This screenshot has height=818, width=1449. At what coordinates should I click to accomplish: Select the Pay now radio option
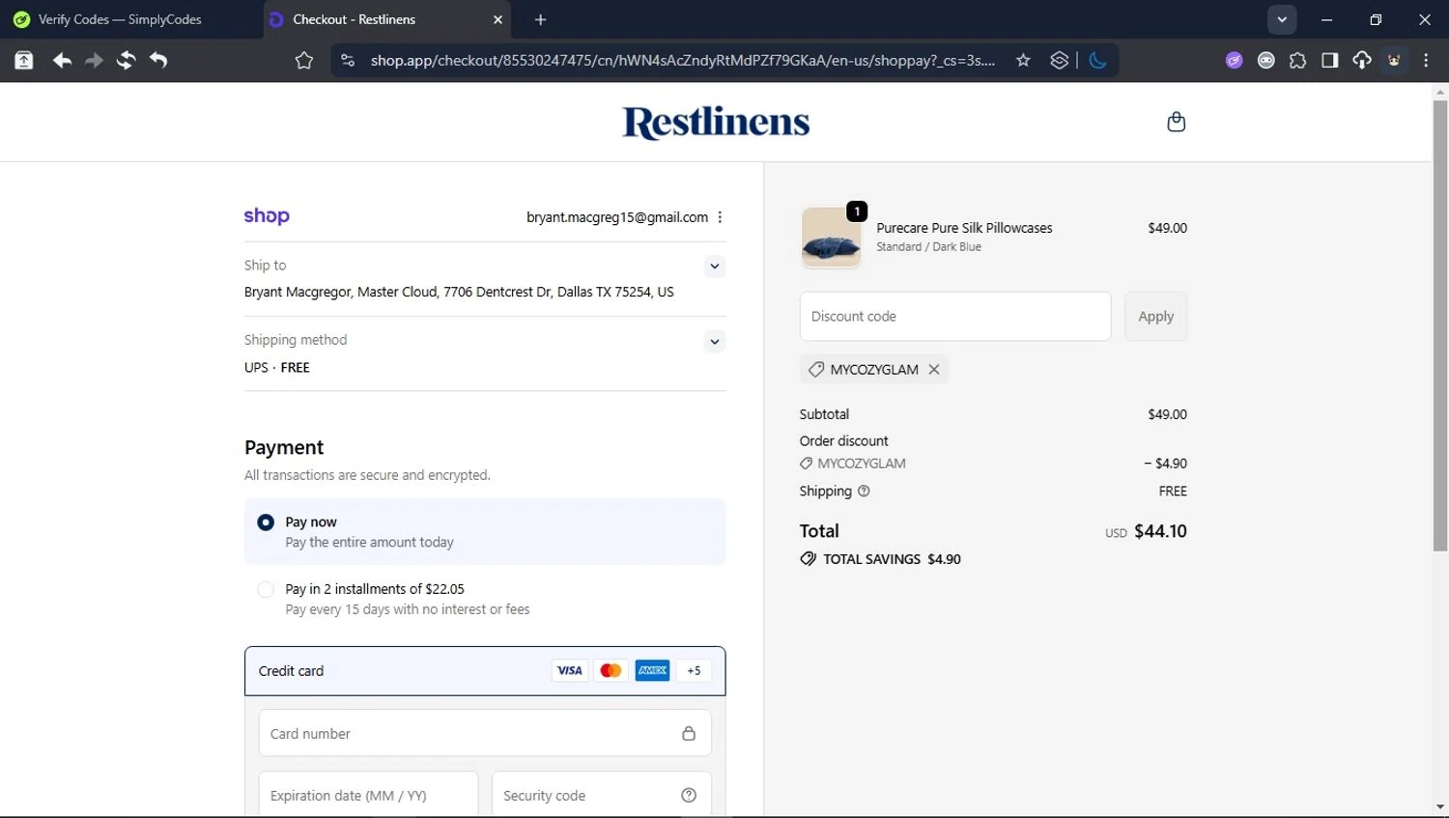tap(266, 522)
